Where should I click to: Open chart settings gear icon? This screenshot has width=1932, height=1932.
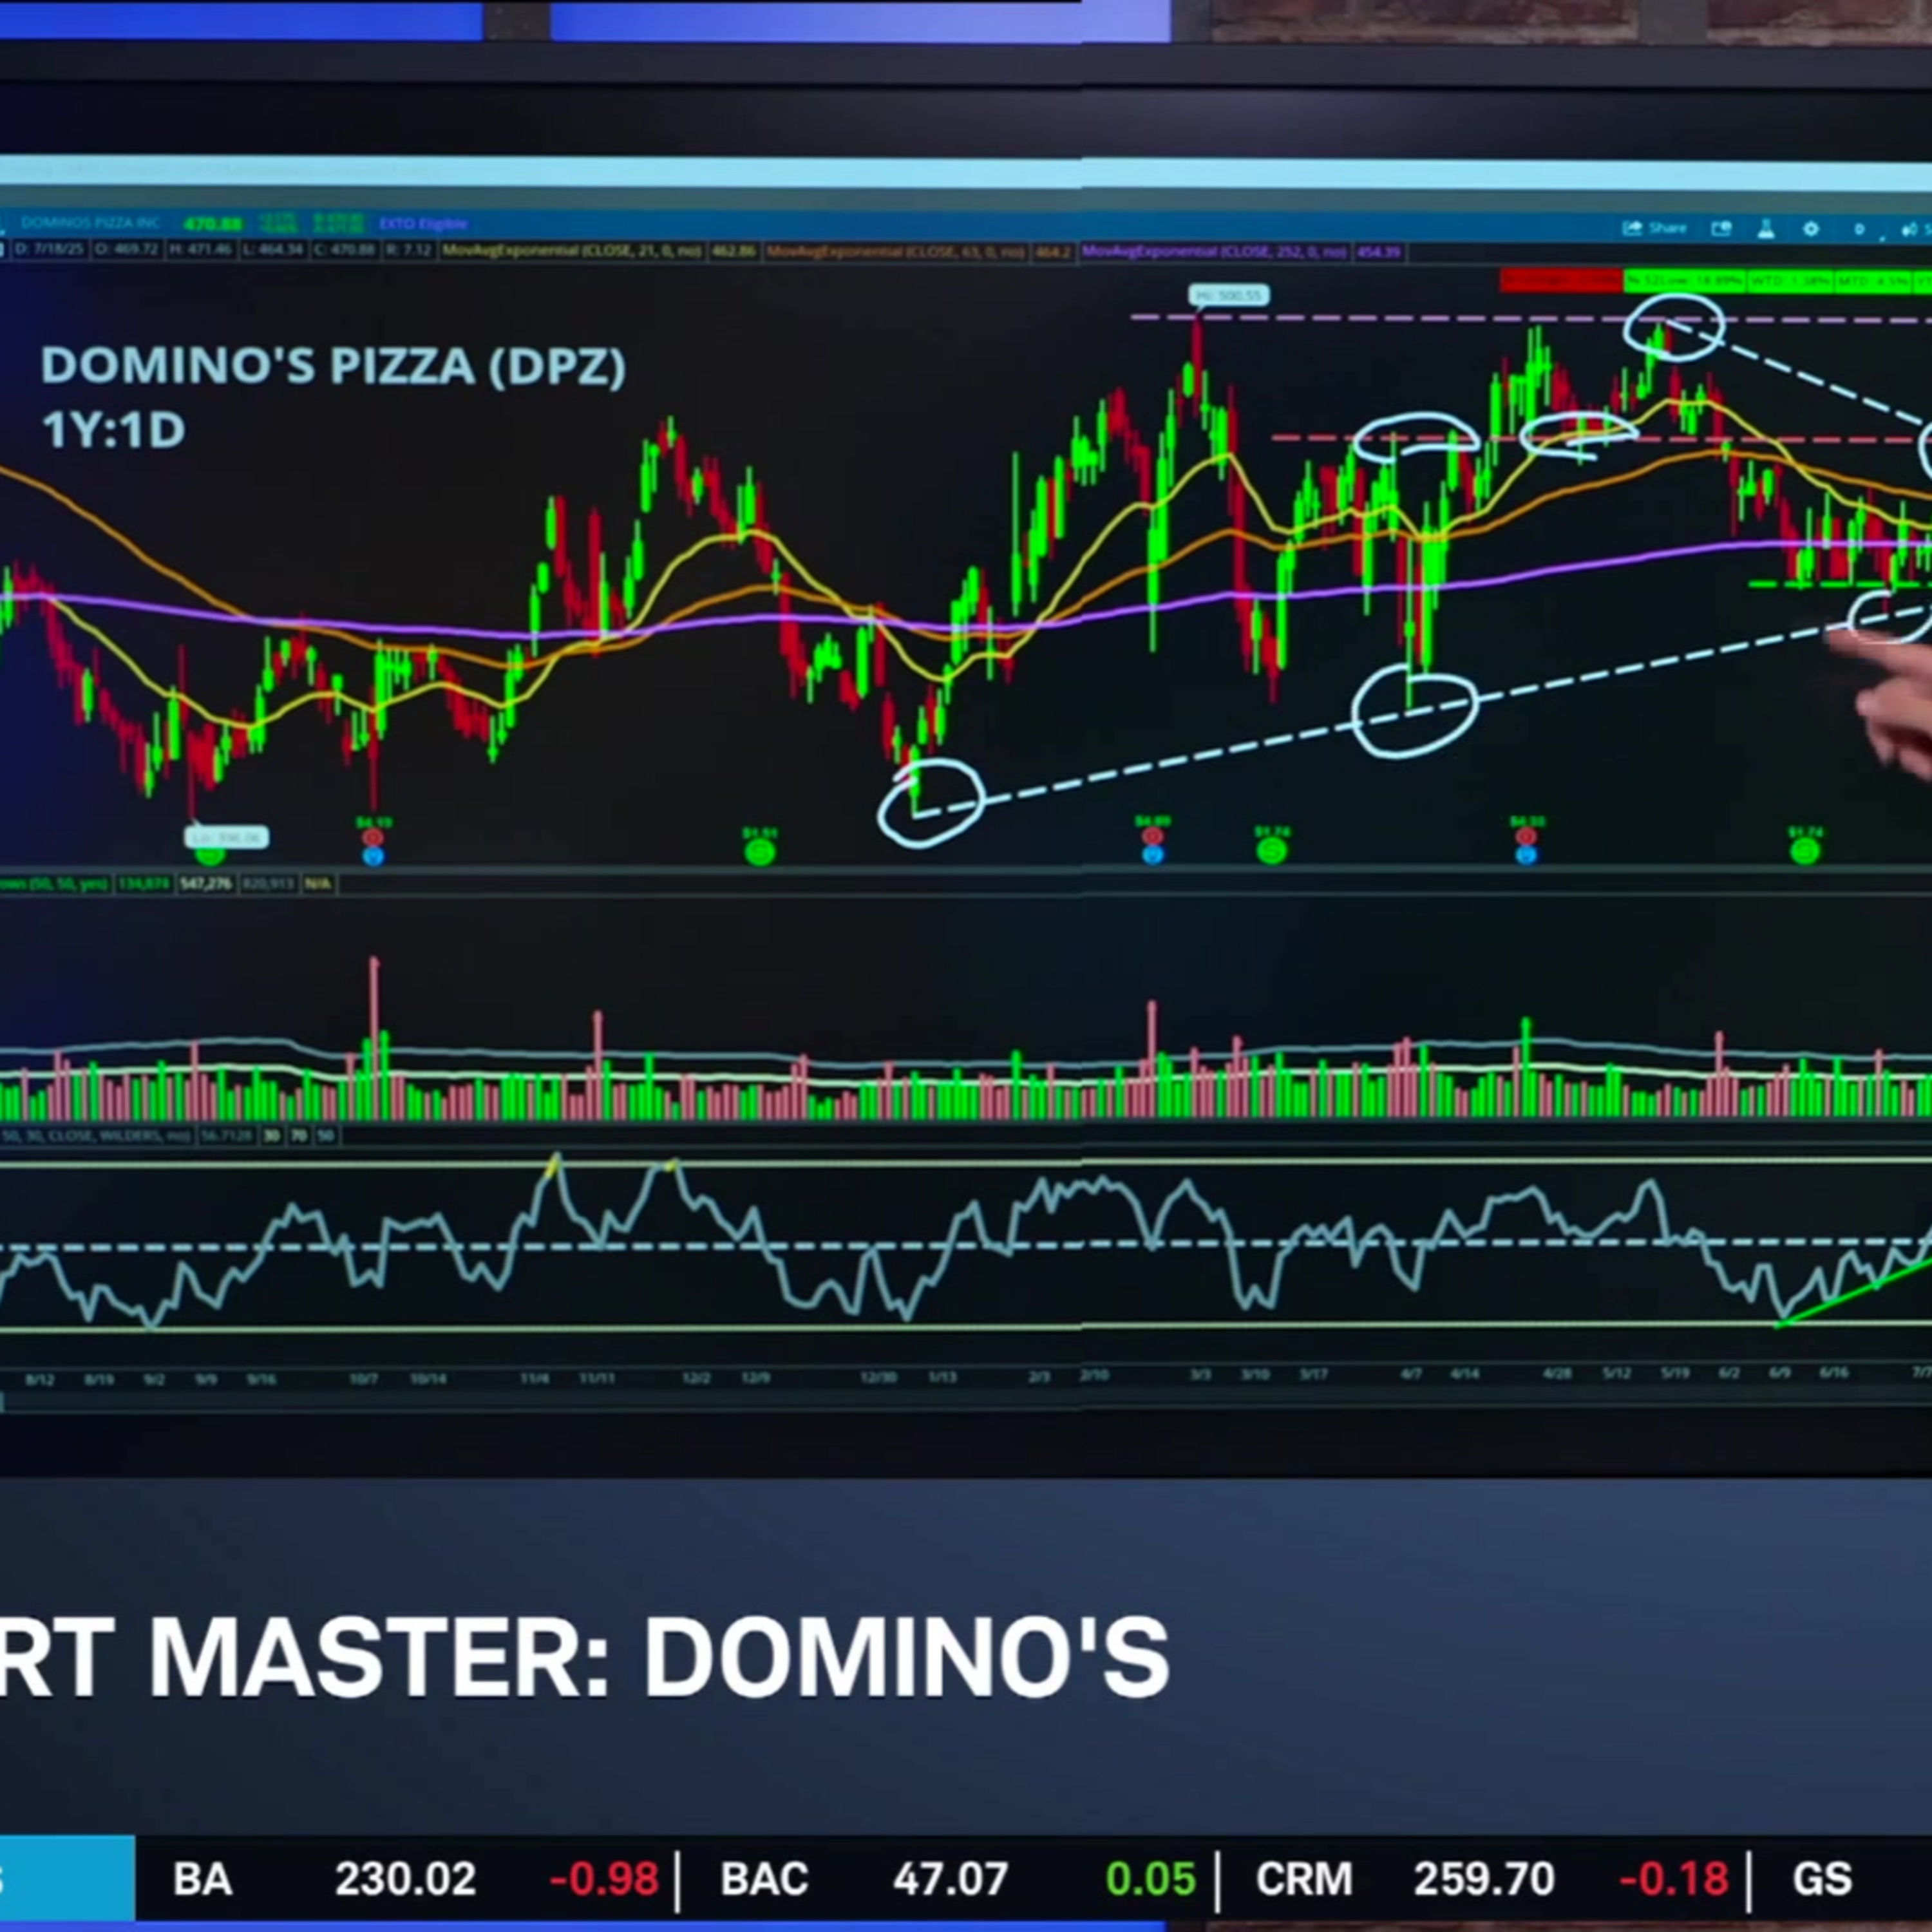click(1811, 229)
